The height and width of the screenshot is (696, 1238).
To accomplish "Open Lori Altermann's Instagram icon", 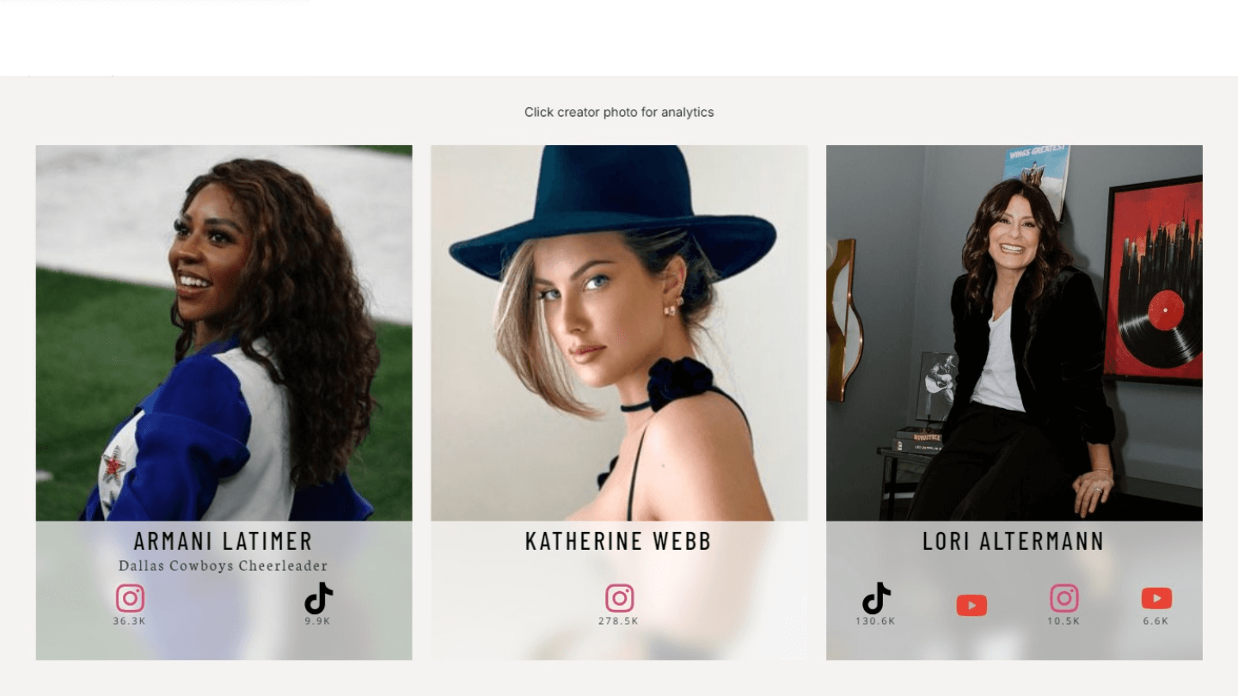I will pos(1063,598).
